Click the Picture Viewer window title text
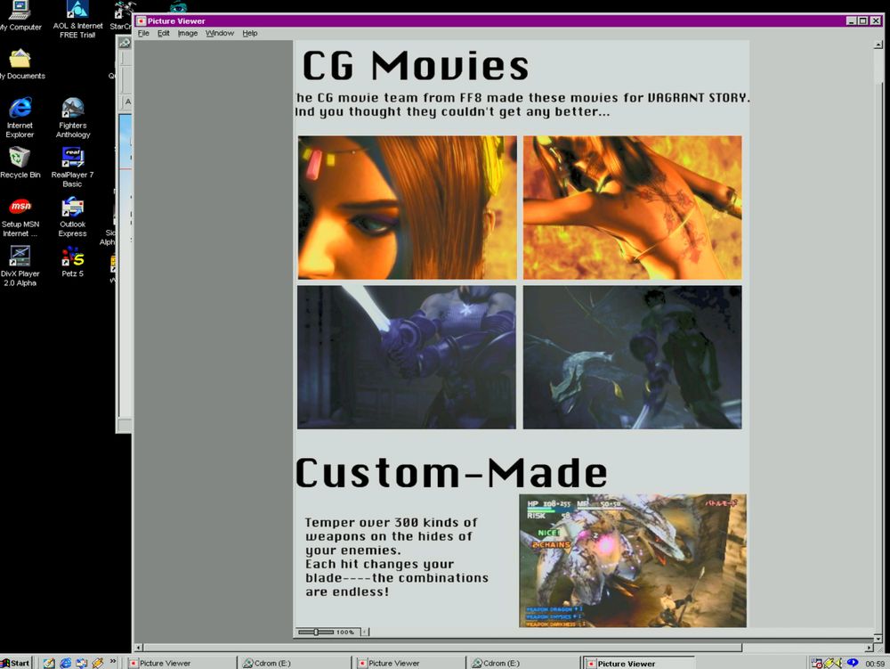Screen dimensions: 890x669 coord(176,21)
